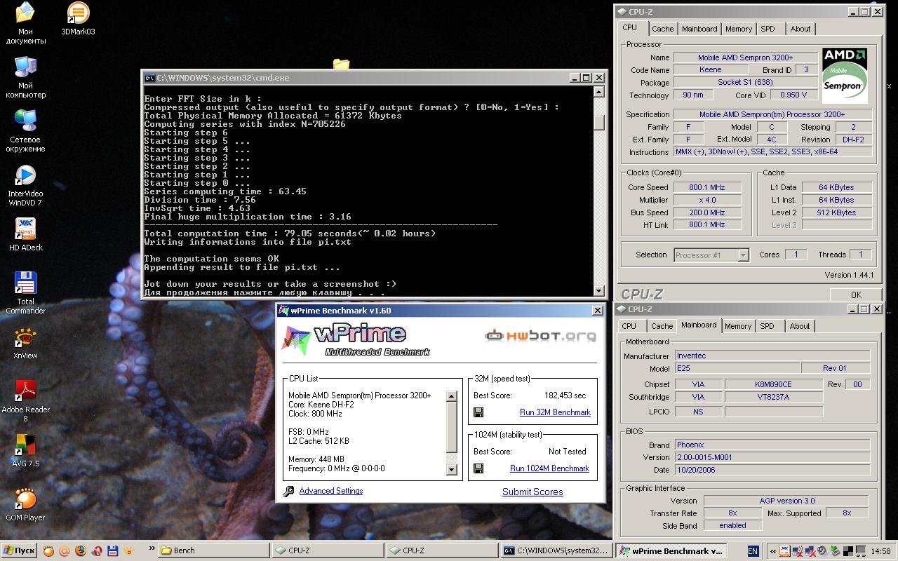
Task: Click the CPU List scroll up arrow
Action: 452,397
